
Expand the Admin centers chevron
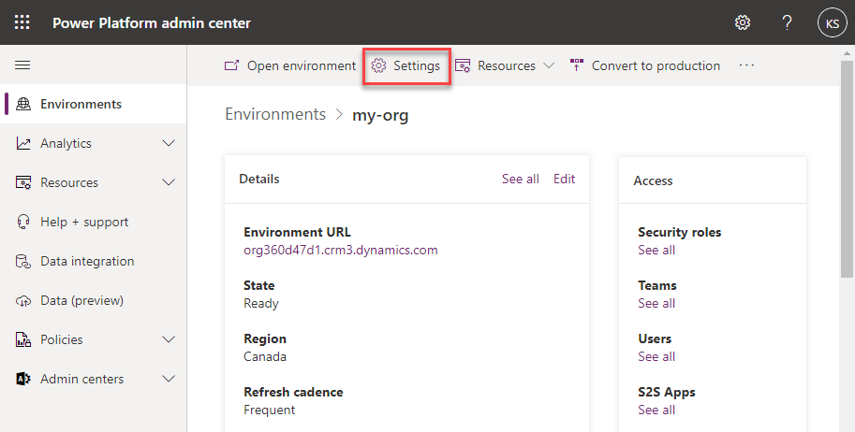tap(169, 379)
